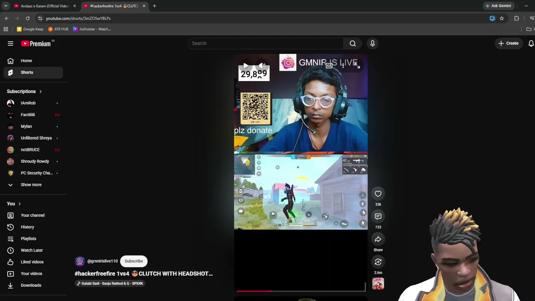
Task: Open YouTube notifications bell
Action: tap(531, 43)
